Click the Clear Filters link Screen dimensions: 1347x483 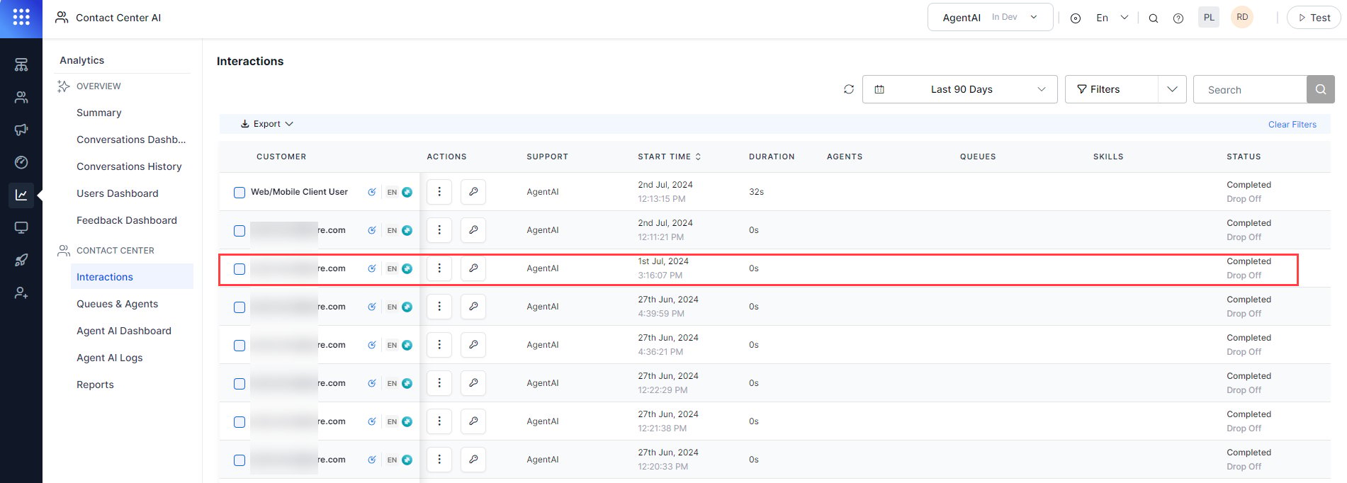click(x=1292, y=125)
